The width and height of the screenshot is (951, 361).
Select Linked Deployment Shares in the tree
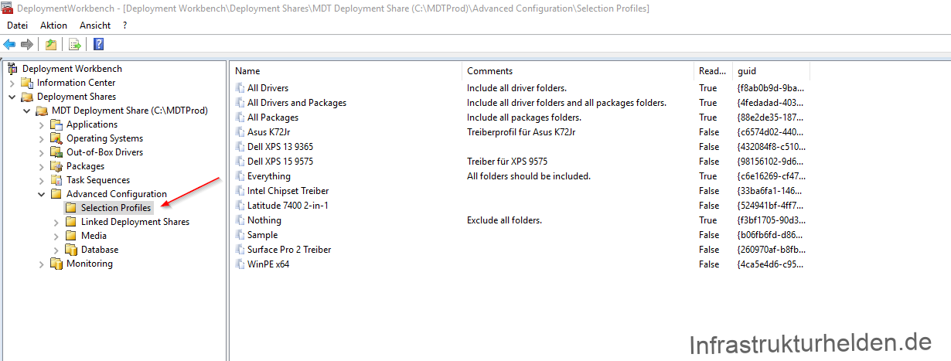135,222
